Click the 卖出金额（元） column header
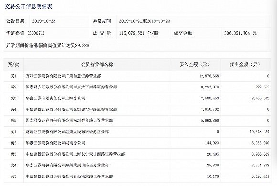The width and height of the screenshot is (277, 186). (x=246, y=64)
